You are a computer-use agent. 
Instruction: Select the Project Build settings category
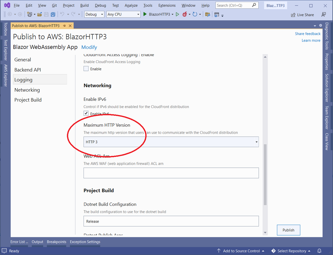40,100
